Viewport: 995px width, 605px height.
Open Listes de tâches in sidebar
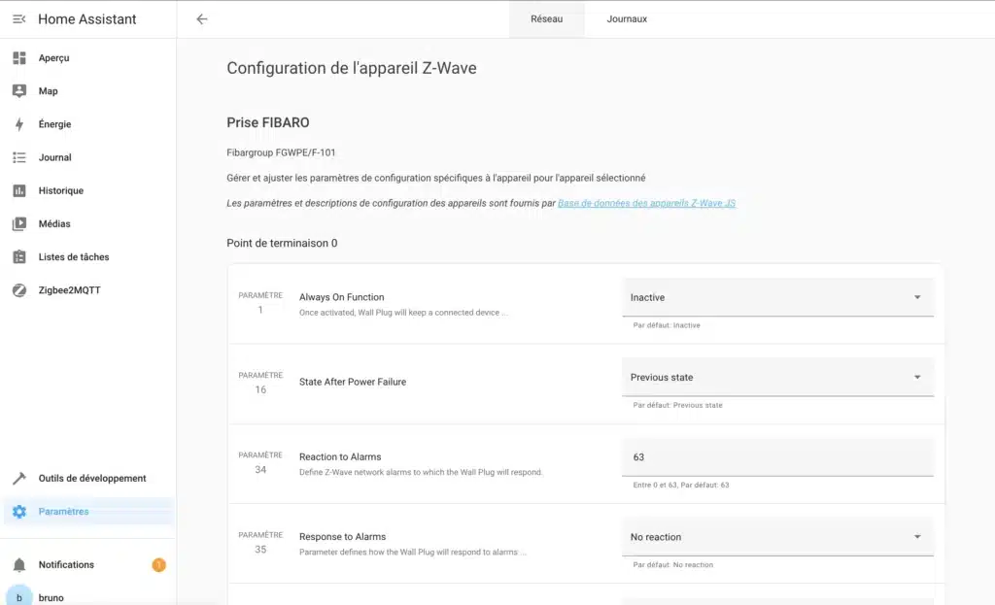pyautogui.click(x=74, y=256)
